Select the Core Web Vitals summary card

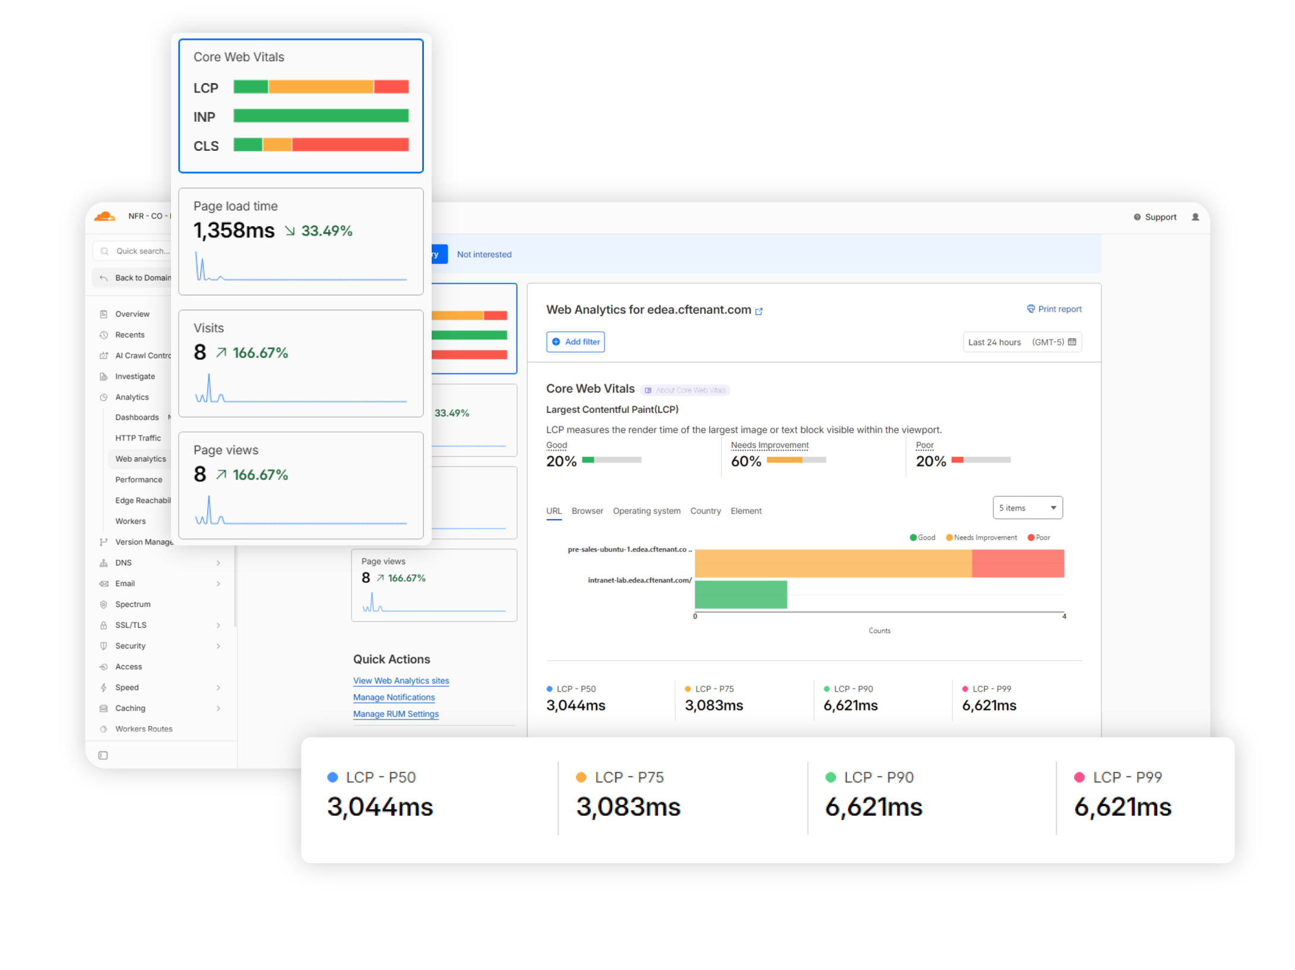[300, 106]
